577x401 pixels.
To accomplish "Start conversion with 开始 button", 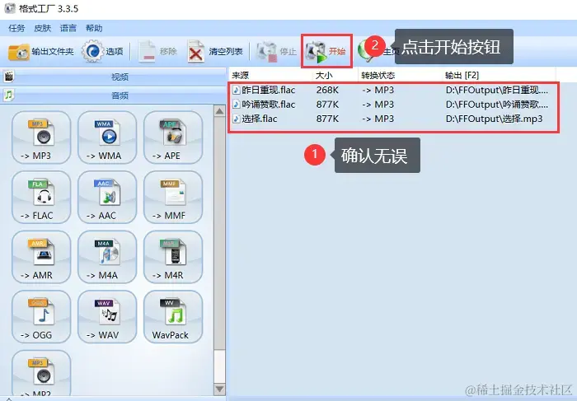I will 326,51.
